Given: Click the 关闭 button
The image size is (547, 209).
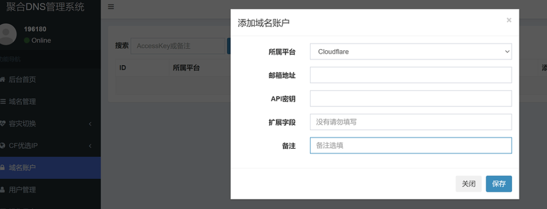Looking at the screenshot, I should click(468, 183).
